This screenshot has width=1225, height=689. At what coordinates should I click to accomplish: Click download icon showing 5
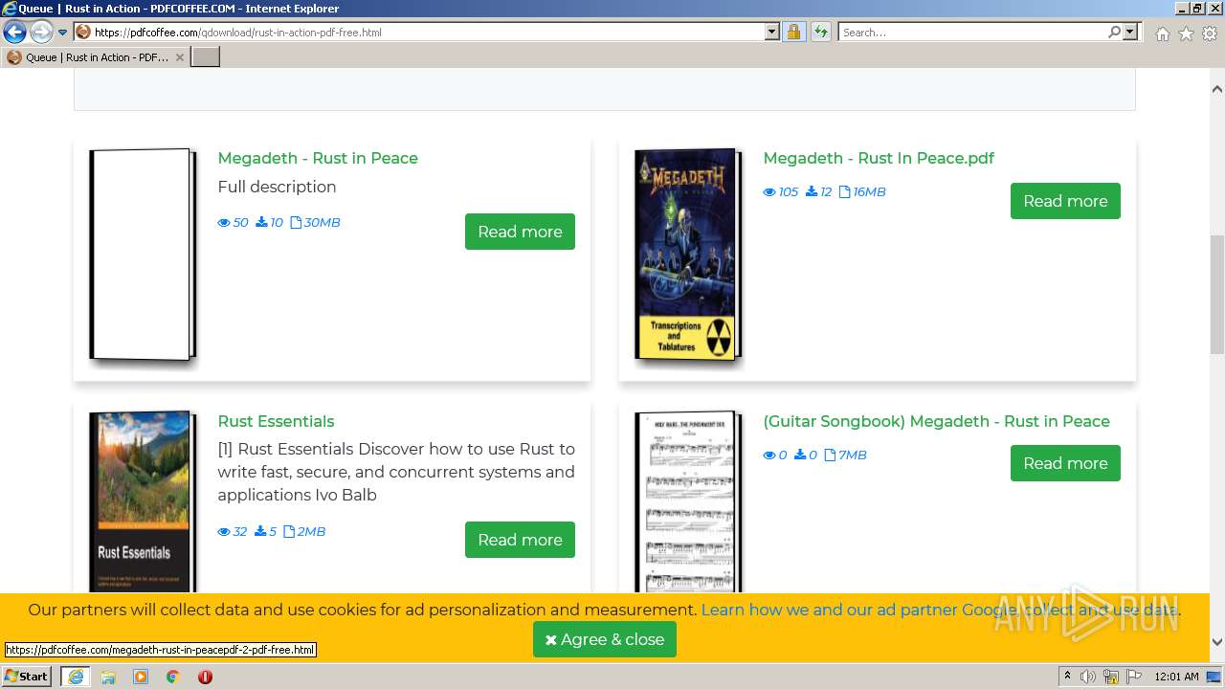pyautogui.click(x=260, y=531)
